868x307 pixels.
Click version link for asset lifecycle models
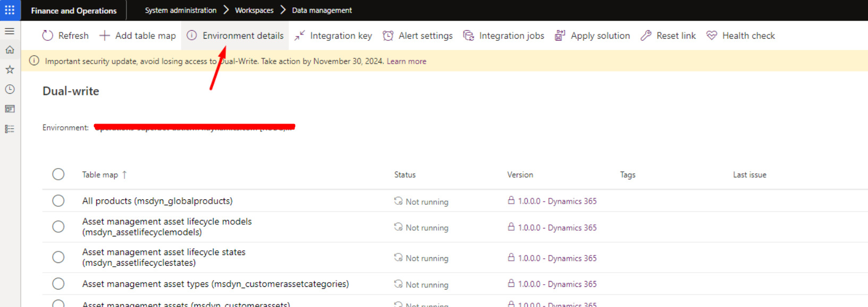[557, 227]
